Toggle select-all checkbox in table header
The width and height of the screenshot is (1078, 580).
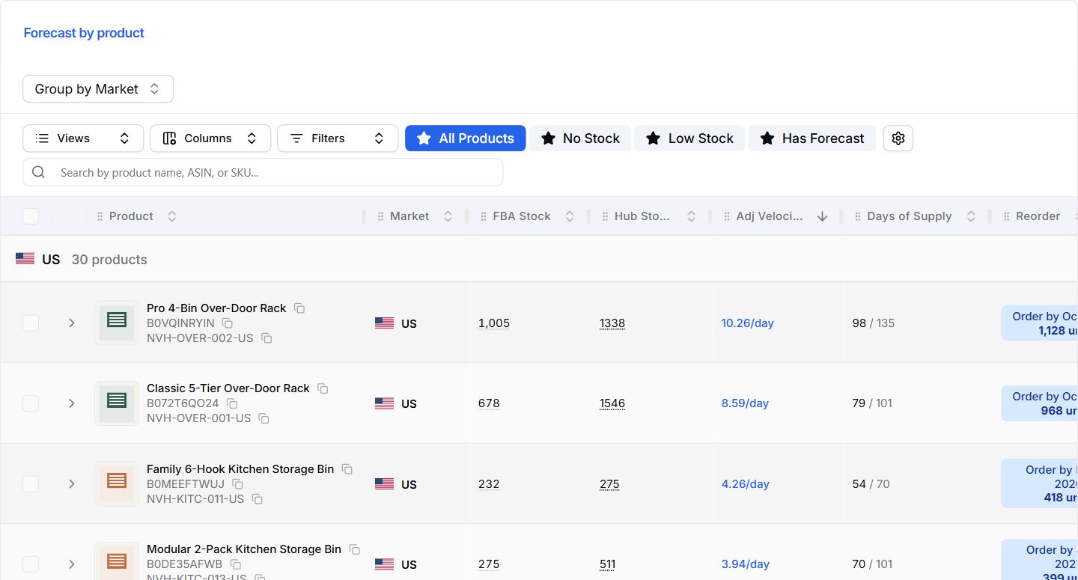pyautogui.click(x=31, y=216)
